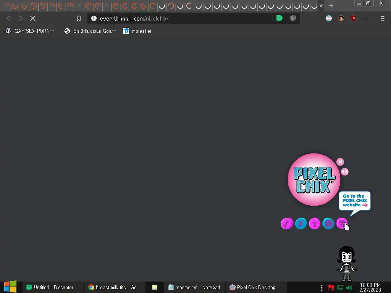Click the red flag system tray icon
This screenshot has height=293, width=391.
[331, 288]
